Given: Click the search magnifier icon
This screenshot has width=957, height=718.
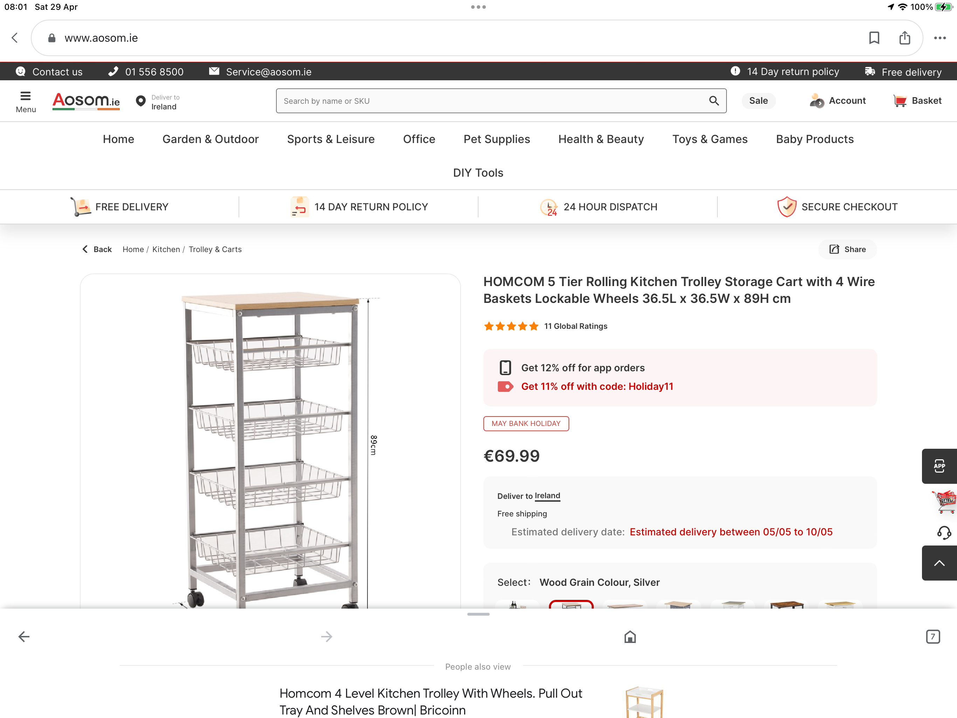Looking at the screenshot, I should point(714,101).
